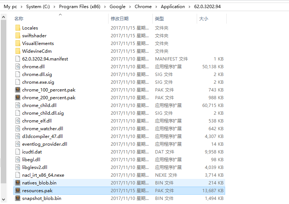Select the chrome.dll file icon

click(18, 66)
